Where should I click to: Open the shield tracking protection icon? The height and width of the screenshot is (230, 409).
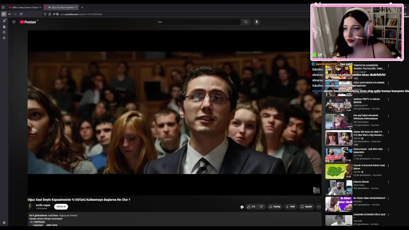pyautogui.click(x=45, y=14)
